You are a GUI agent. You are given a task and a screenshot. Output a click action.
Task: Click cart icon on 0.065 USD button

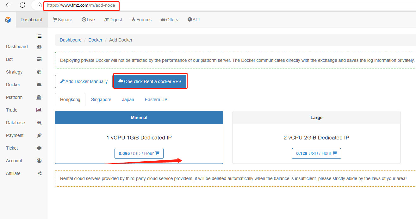tap(157, 153)
